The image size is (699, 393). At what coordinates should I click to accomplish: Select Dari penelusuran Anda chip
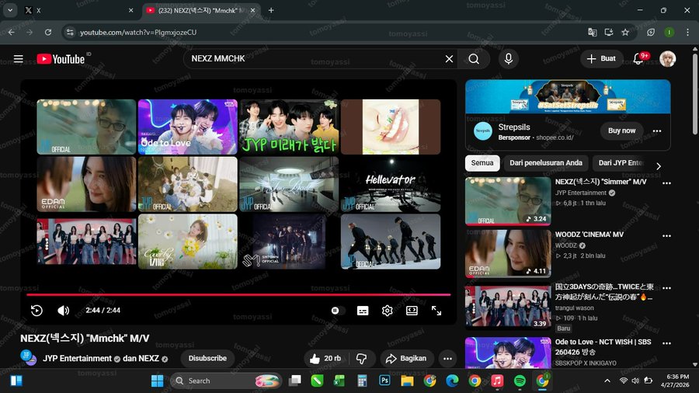[546, 163]
